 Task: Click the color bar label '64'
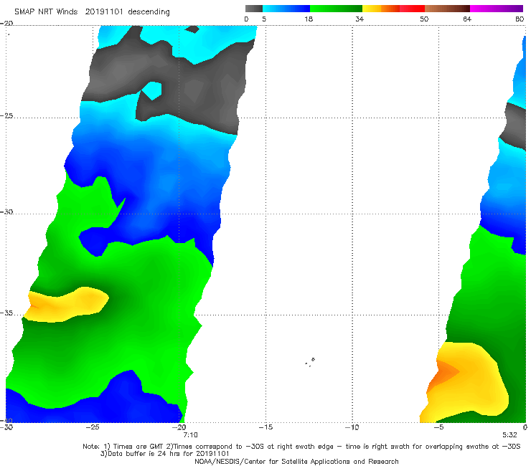467,19
